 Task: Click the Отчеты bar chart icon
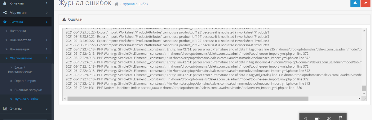point(5,109)
